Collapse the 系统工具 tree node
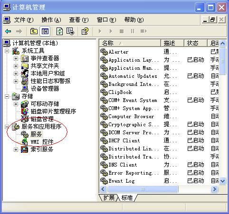The image size is (229, 214). pyautogui.click(x=7, y=51)
